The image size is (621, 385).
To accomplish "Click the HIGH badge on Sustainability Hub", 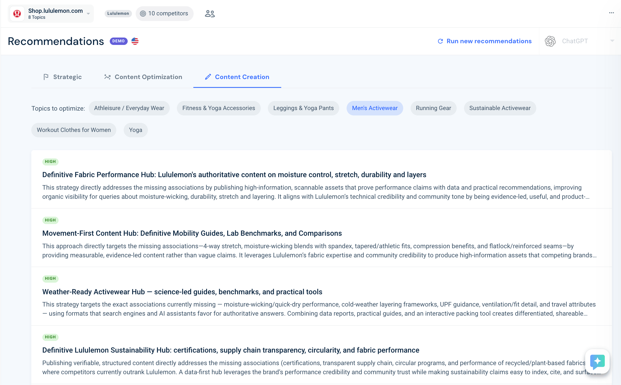I will (x=50, y=337).
